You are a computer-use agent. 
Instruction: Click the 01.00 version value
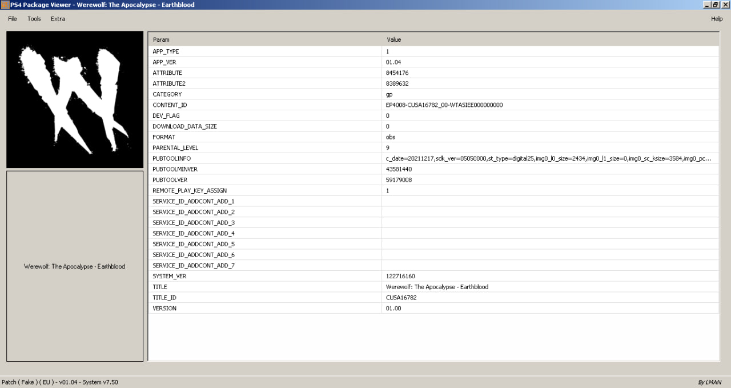click(393, 309)
